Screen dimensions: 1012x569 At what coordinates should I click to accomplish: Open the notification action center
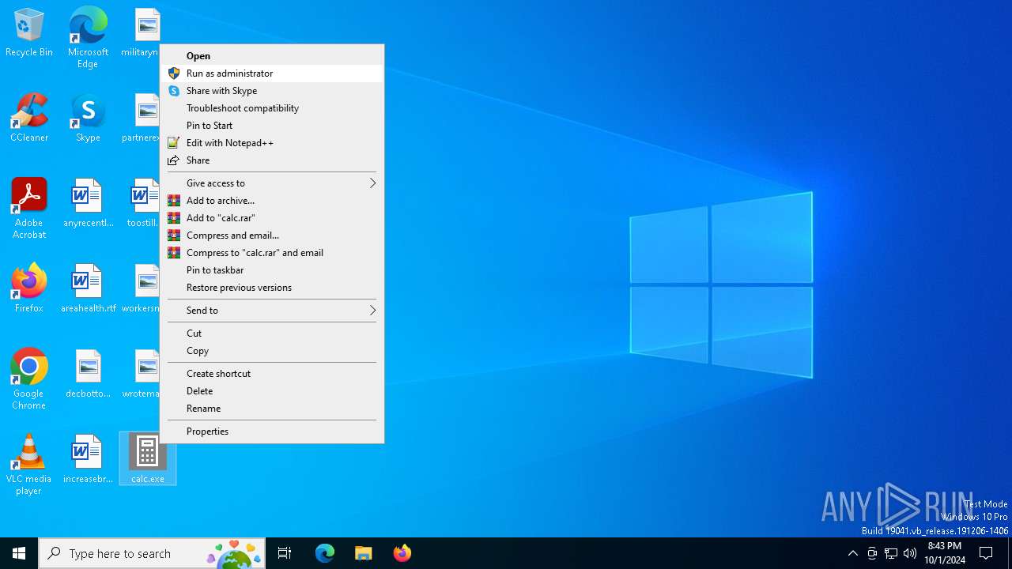(986, 553)
